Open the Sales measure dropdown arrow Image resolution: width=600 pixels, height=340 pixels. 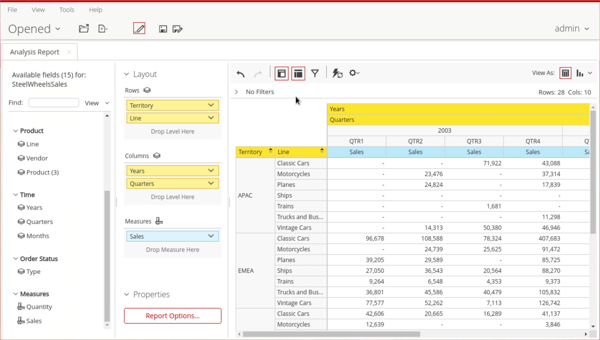[211, 236]
